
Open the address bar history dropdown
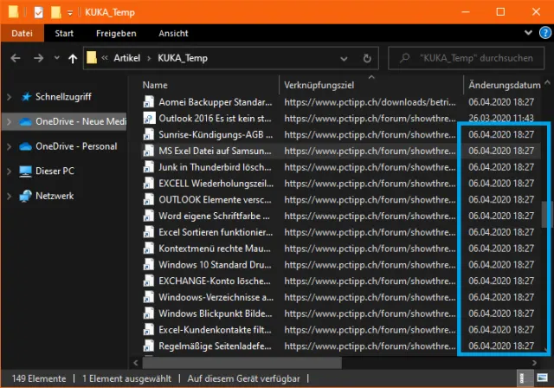click(x=353, y=59)
